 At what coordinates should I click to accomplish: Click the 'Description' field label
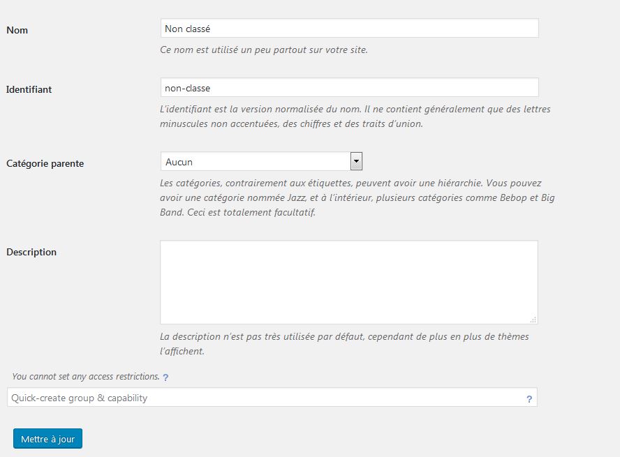[31, 252]
